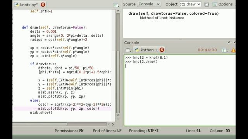248x139 pixels.
Task: Click the 'radius = cos' code line
Action: click(59, 39)
